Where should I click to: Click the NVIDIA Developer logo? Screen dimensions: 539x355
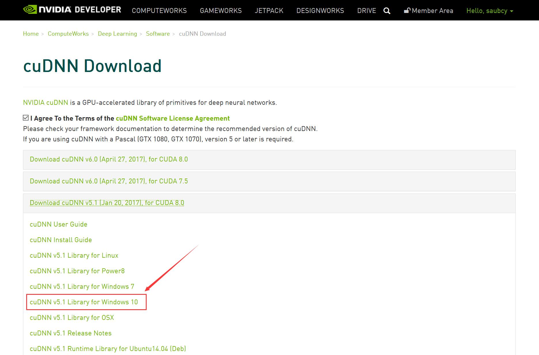(72, 10)
